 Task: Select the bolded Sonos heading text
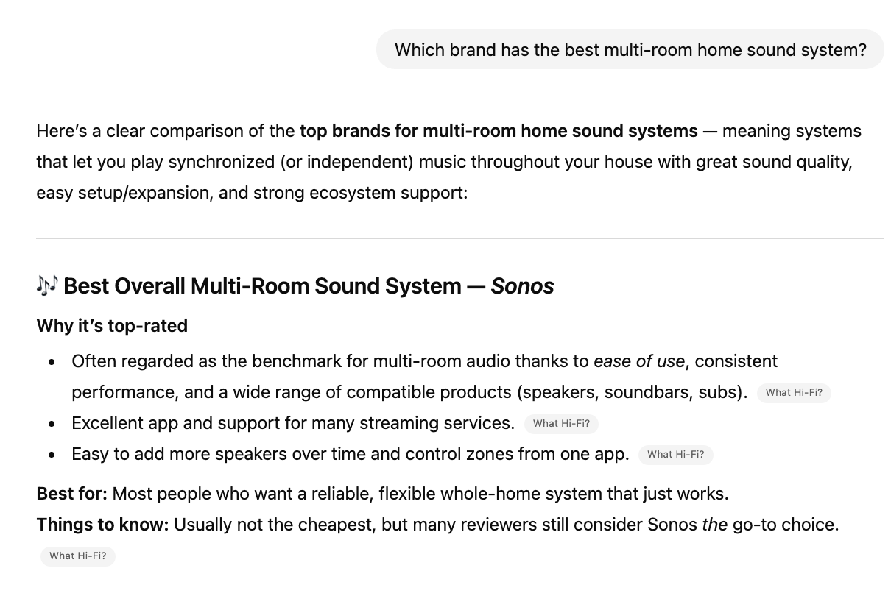(522, 286)
